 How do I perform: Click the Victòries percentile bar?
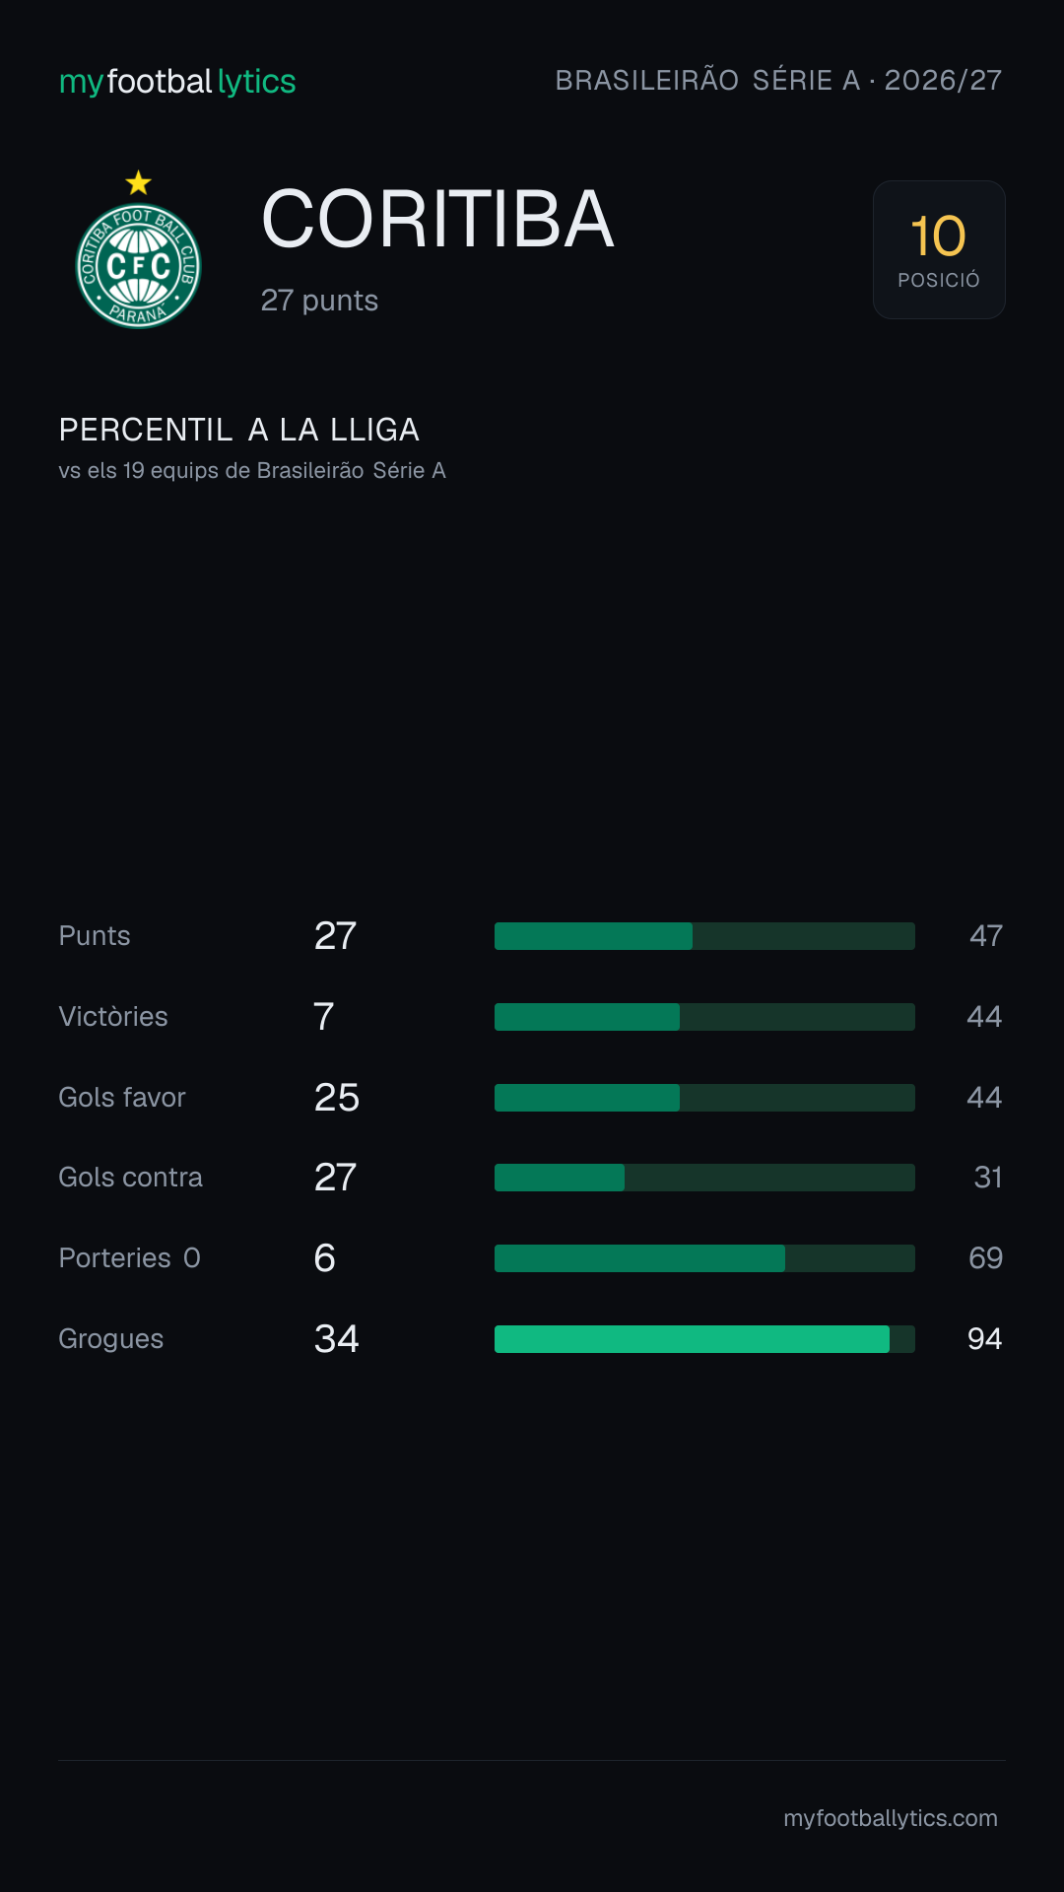point(704,1017)
